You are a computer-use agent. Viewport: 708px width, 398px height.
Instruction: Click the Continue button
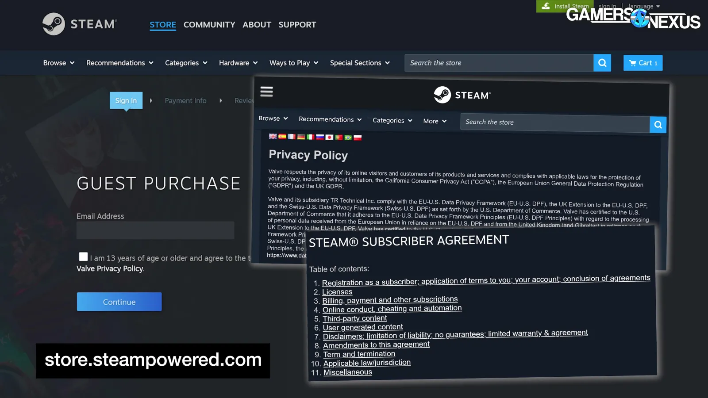(x=119, y=302)
